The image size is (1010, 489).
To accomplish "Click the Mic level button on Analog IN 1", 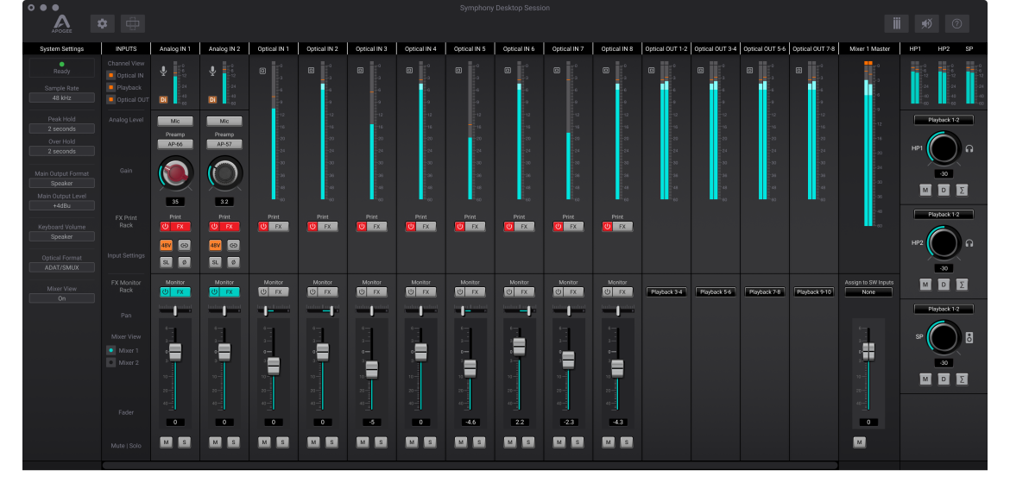I will pyautogui.click(x=175, y=121).
